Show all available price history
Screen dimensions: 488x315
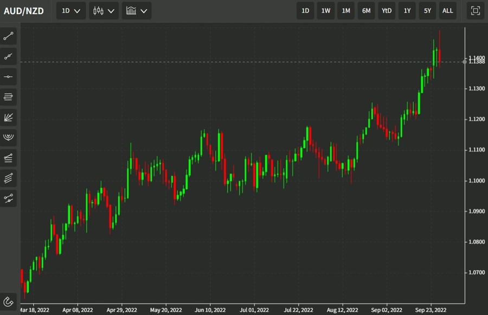(x=447, y=10)
